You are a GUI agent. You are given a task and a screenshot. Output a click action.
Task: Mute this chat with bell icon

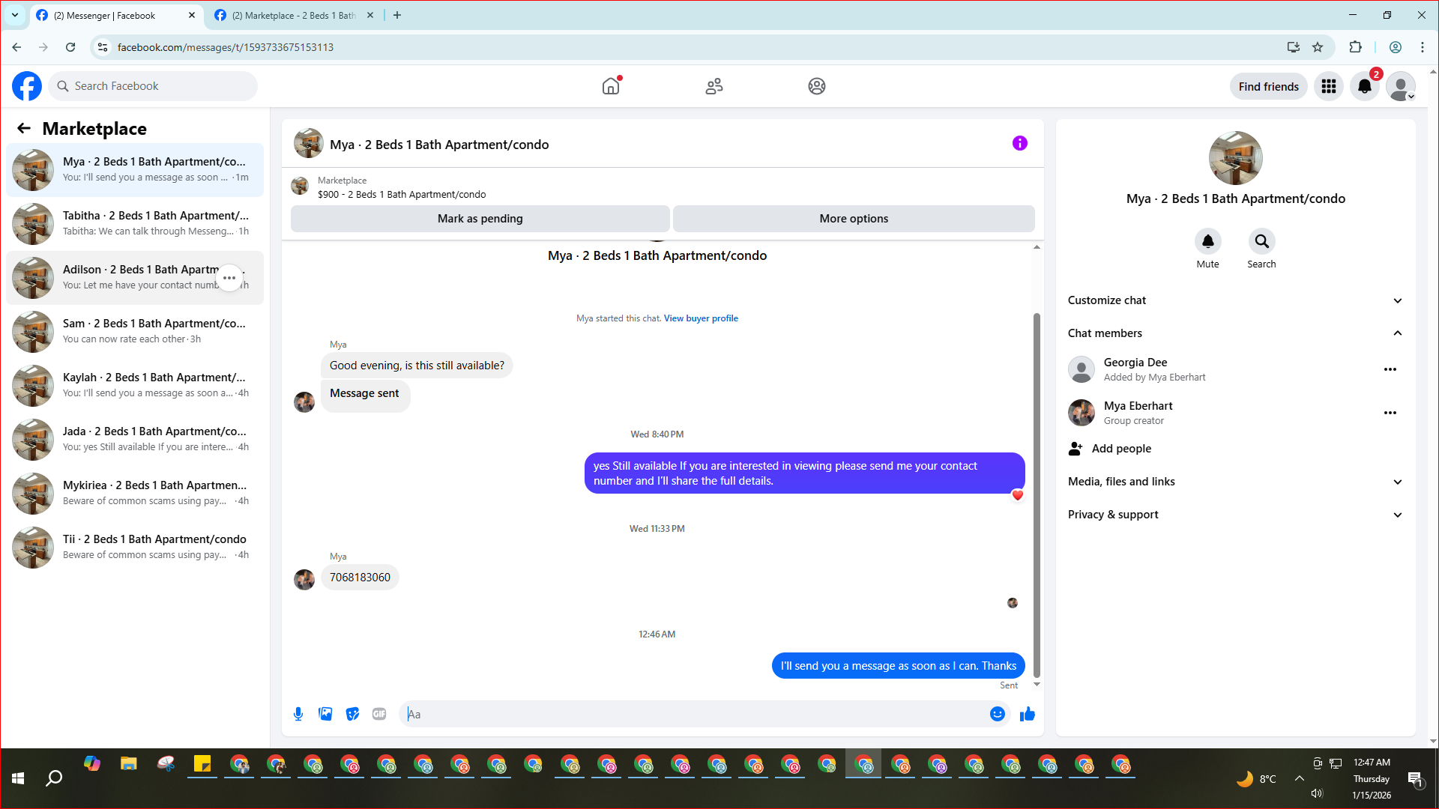1207,241
